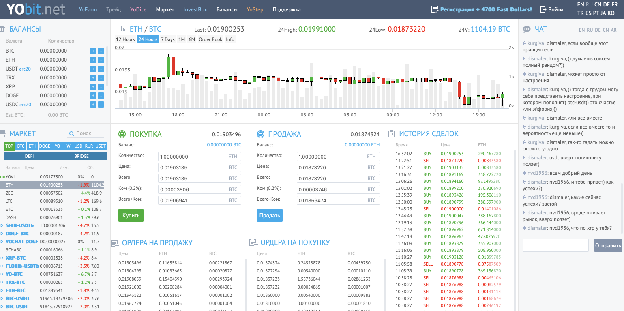Click the buy Количество input field
The height and width of the screenshot is (311, 624).
[200, 157]
